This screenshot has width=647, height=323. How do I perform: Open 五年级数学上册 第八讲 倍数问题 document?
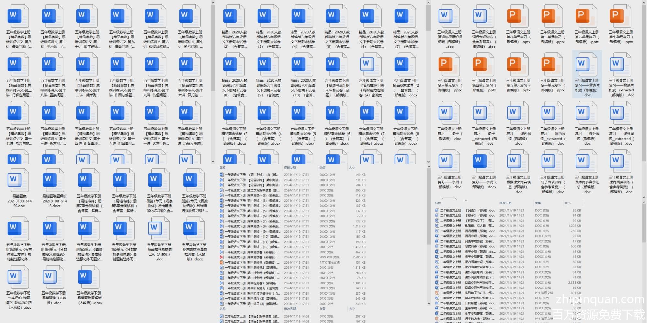[x=18, y=16]
